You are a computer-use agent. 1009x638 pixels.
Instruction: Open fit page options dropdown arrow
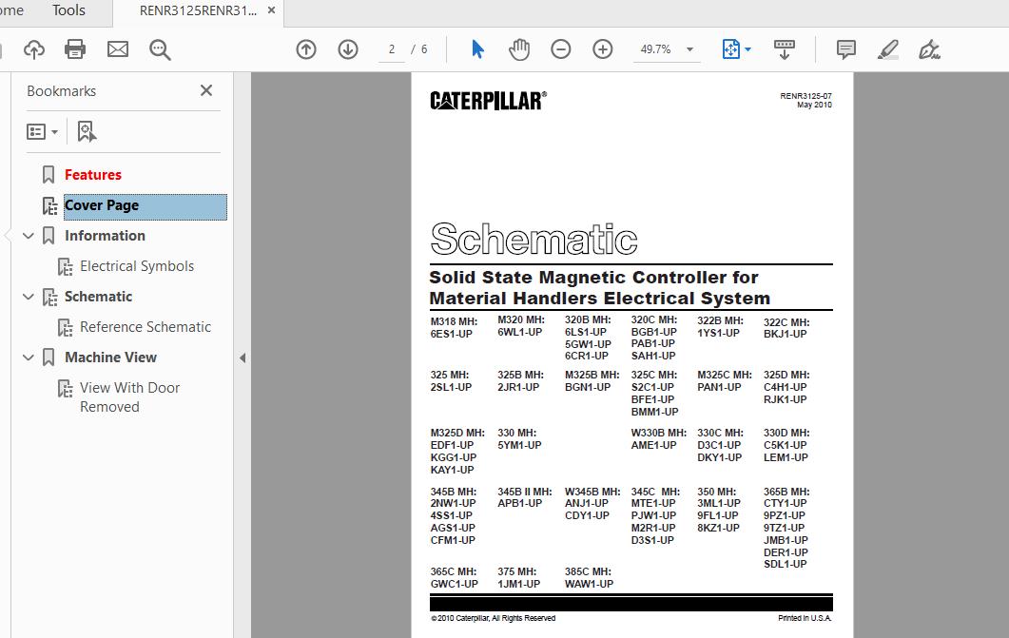coord(747,49)
